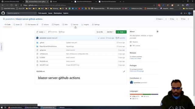Open the 0 tags link
The width and height of the screenshot is (195, 109).
62,32
